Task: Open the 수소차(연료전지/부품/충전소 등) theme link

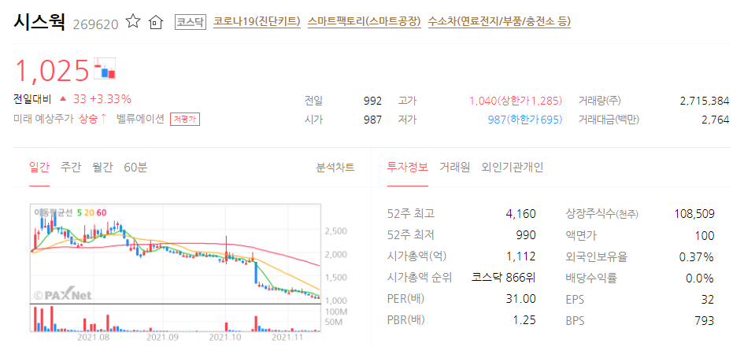Action: 499,21
